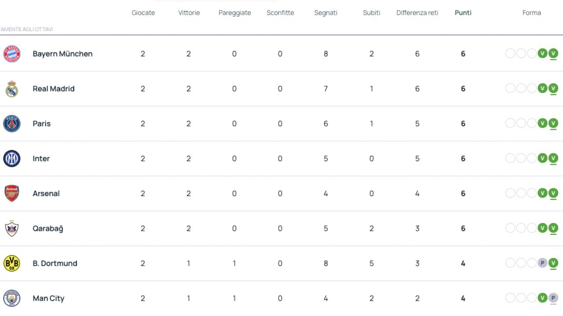Viewport: 563px width, 316px height.
Task: Select Man City's most recent P form indicator
Action: pos(553,298)
